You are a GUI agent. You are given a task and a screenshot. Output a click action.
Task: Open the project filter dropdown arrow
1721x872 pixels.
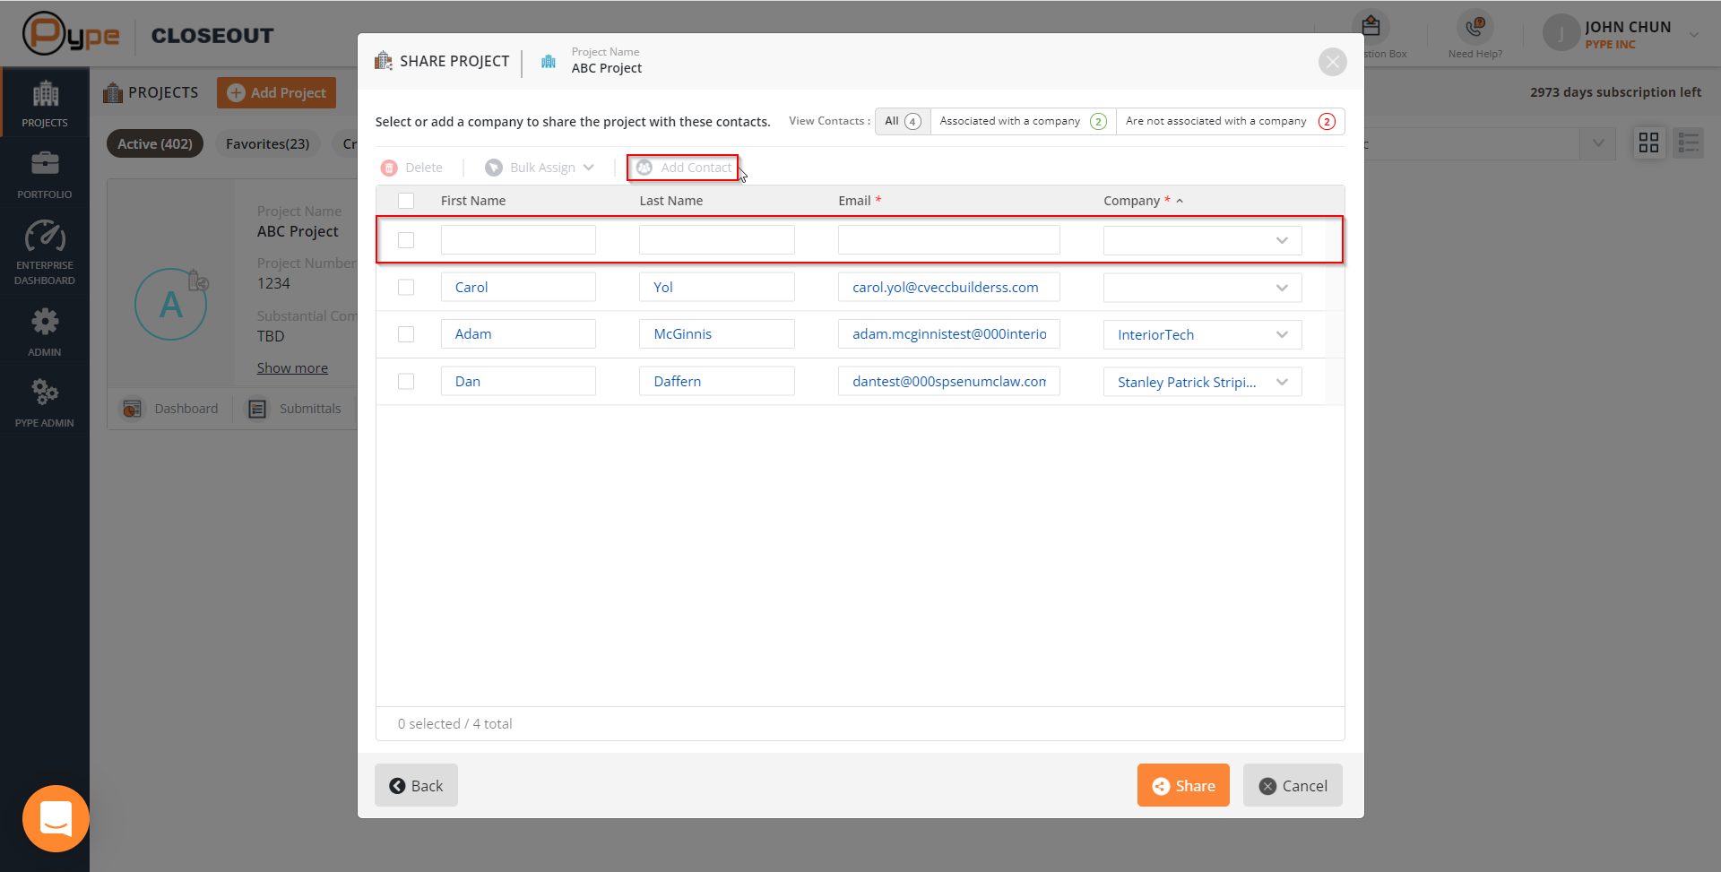(x=1598, y=143)
